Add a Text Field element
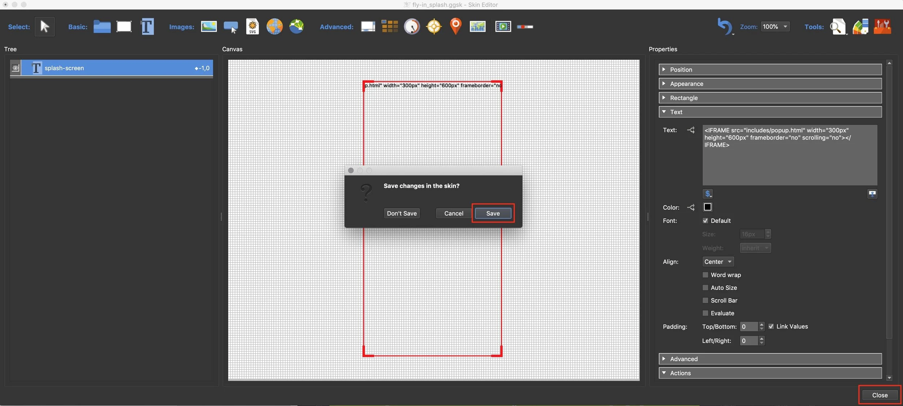This screenshot has width=903, height=406. coord(147,26)
